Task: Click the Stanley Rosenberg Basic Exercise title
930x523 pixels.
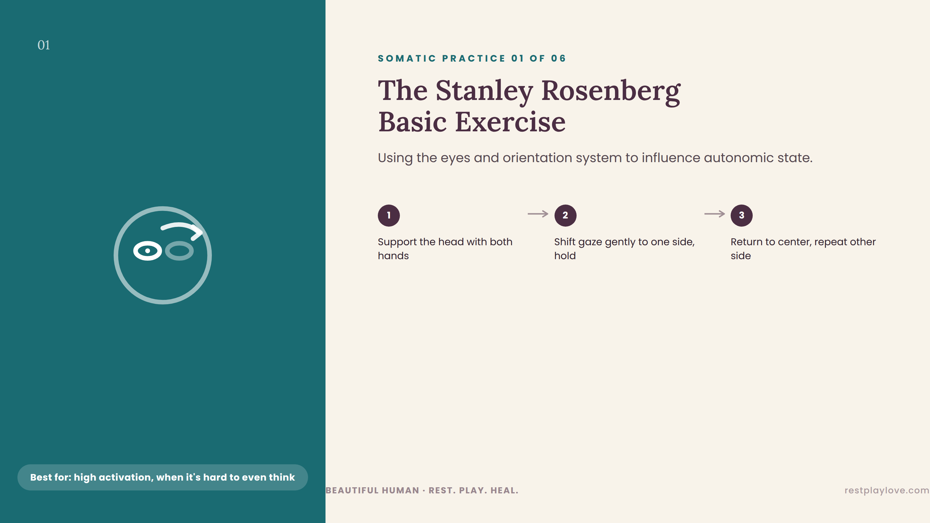Action: pos(529,106)
